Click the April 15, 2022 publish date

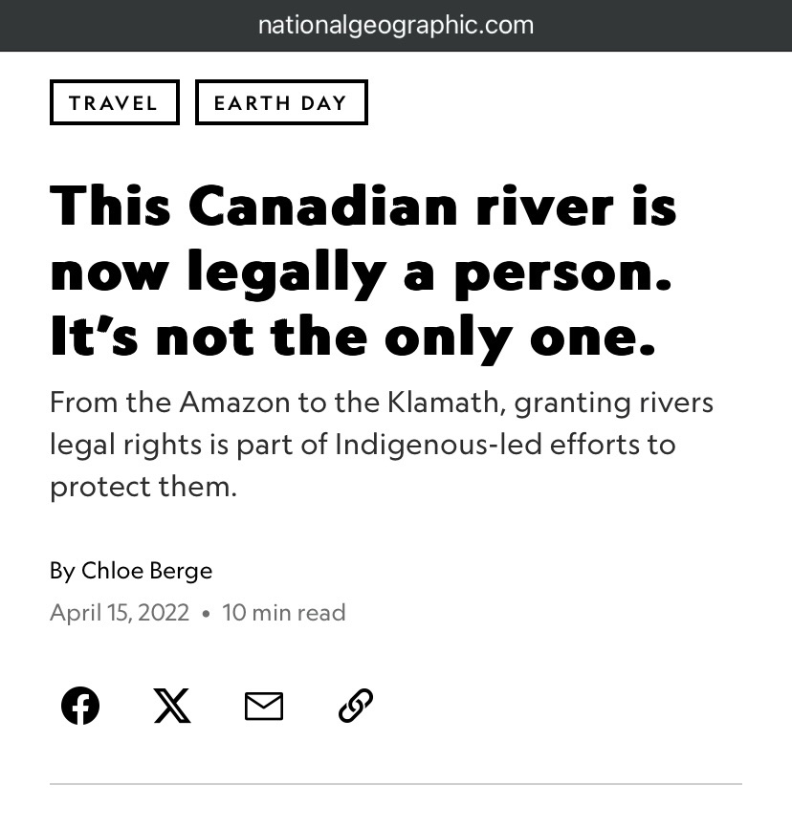(120, 613)
